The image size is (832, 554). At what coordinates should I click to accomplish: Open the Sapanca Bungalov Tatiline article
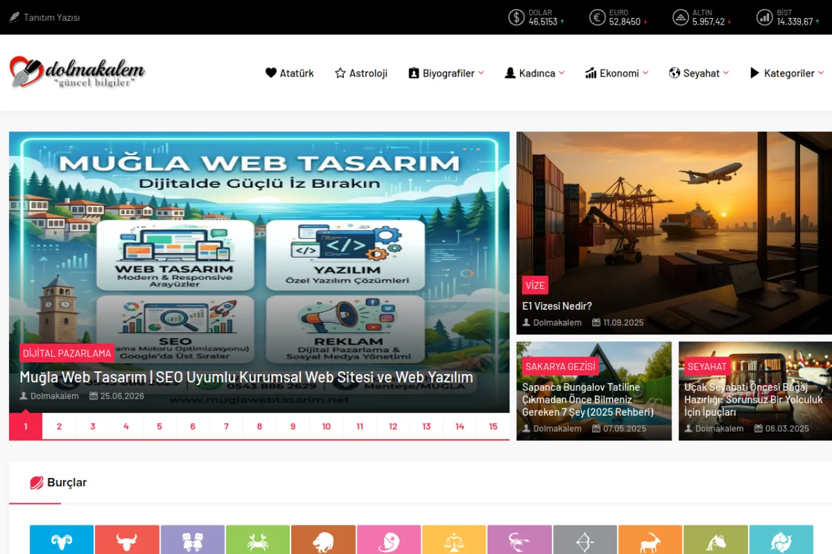point(588,399)
